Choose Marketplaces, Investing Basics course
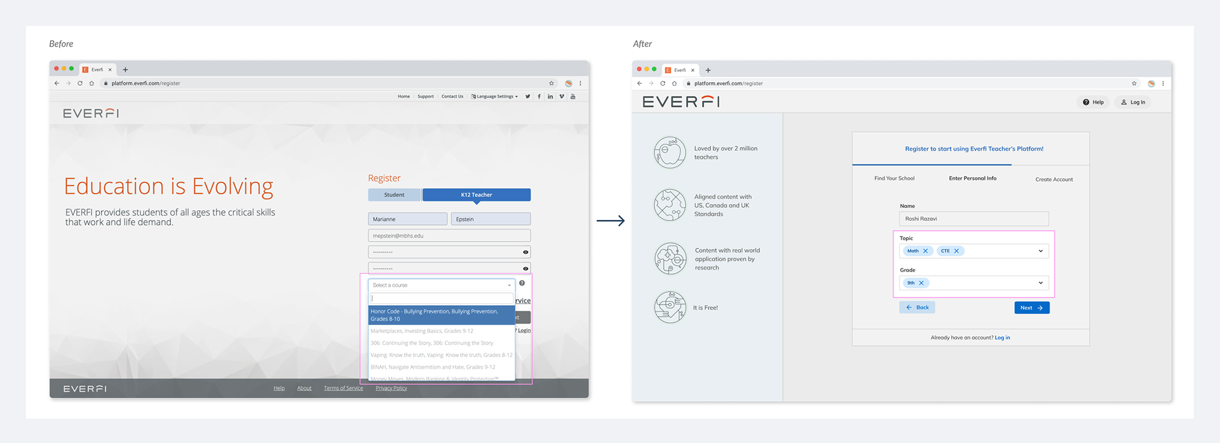 click(x=442, y=331)
